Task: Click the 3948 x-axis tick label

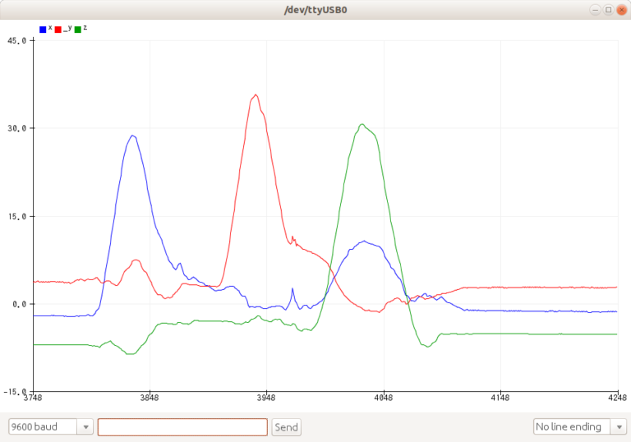Action: tap(267, 399)
